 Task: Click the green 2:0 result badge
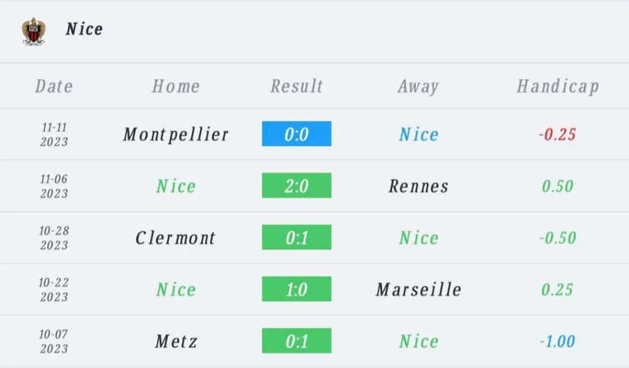(x=297, y=185)
